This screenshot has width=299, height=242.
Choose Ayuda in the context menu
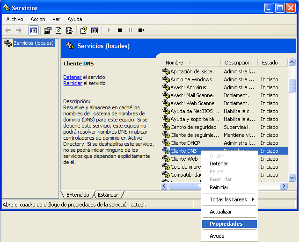click(x=229, y=236)
